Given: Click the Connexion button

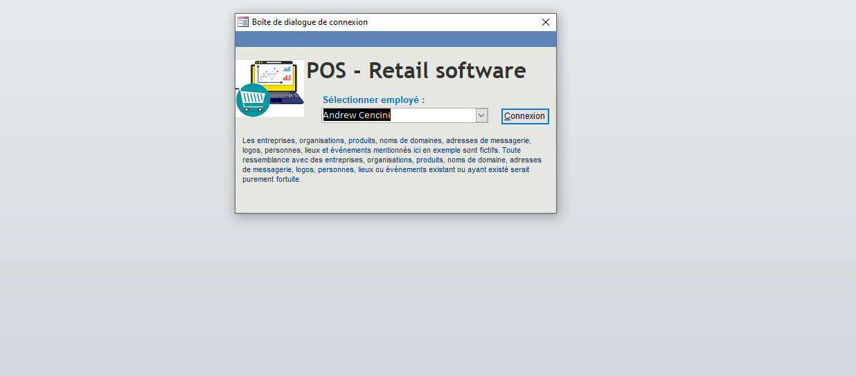Looking at the screenshot, I should click(525, 116).
